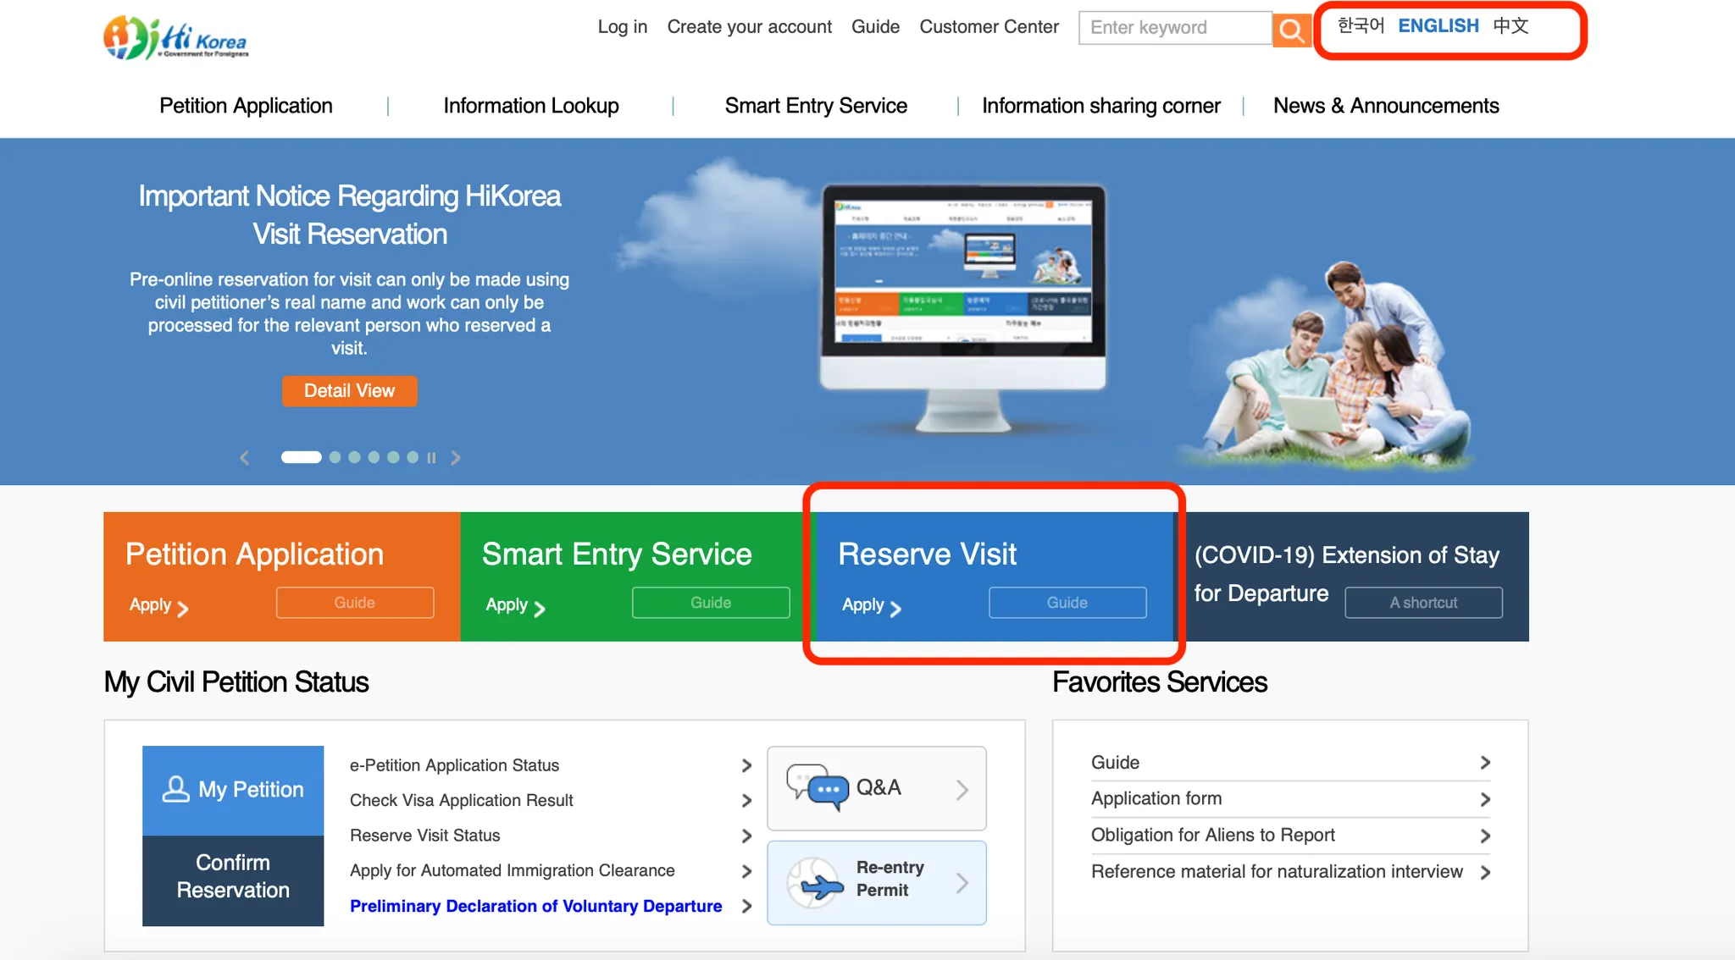1735x960 pixels.
Task: Click the Detail View button
Action: [x=349, y=391]
